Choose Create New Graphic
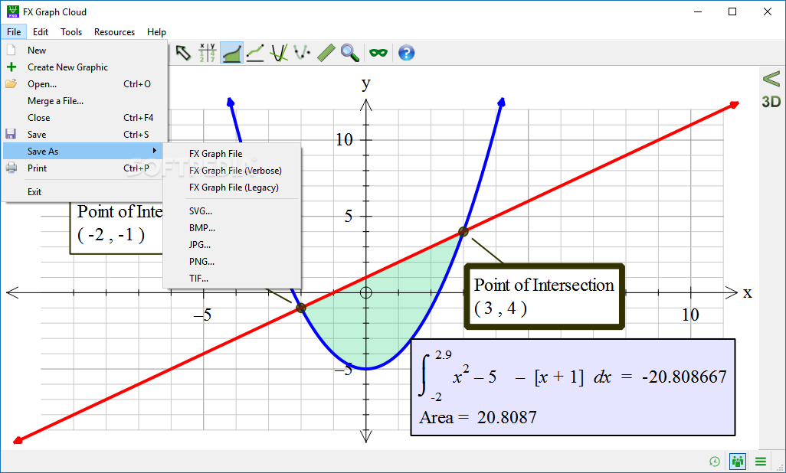 pyautogui.click(x=84, y=67)
